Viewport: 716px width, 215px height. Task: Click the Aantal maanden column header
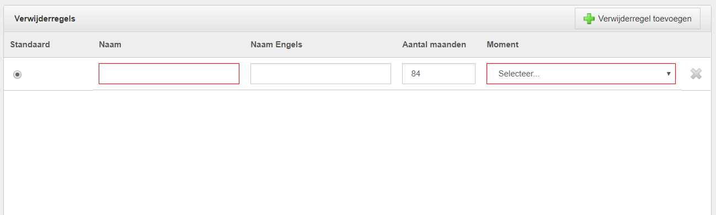pyautogui.click(x=434, y=45)
